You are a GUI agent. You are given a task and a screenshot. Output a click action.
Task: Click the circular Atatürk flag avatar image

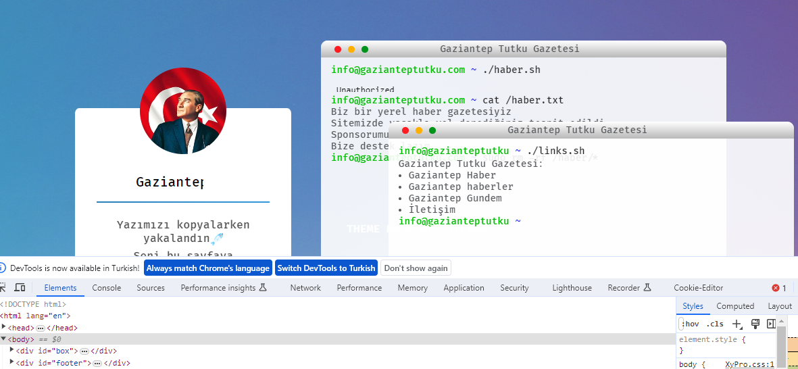pyautogui.click(x=182, y=110)
